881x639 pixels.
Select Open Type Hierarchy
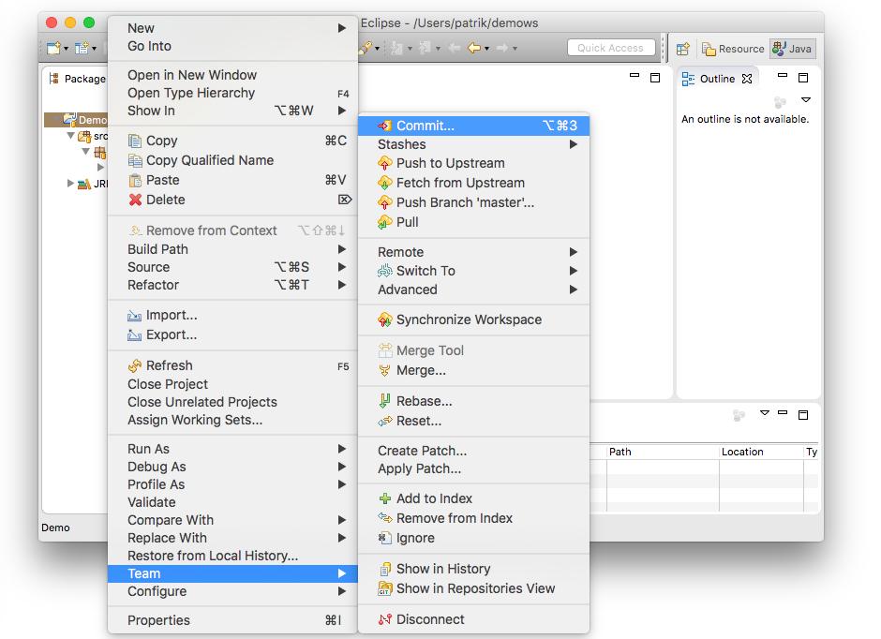[232, 93]
